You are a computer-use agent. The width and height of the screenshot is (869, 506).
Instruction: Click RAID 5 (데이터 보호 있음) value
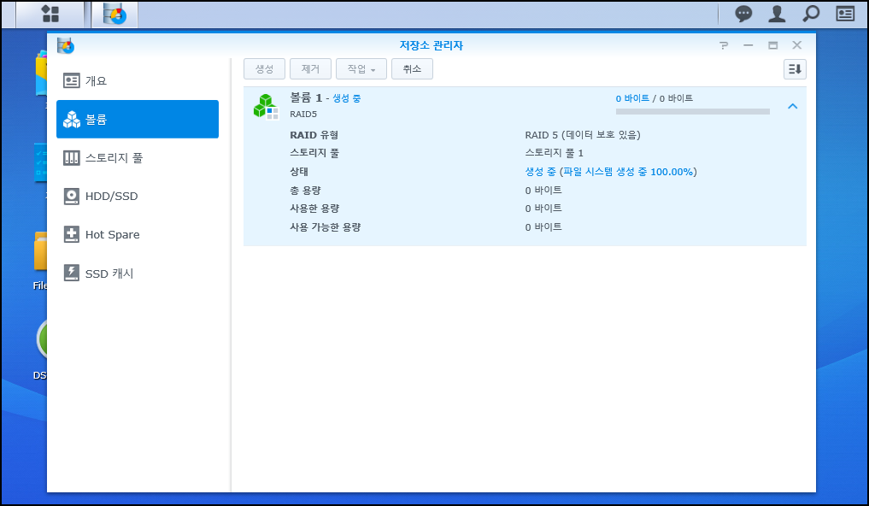(x=583, y=135)
